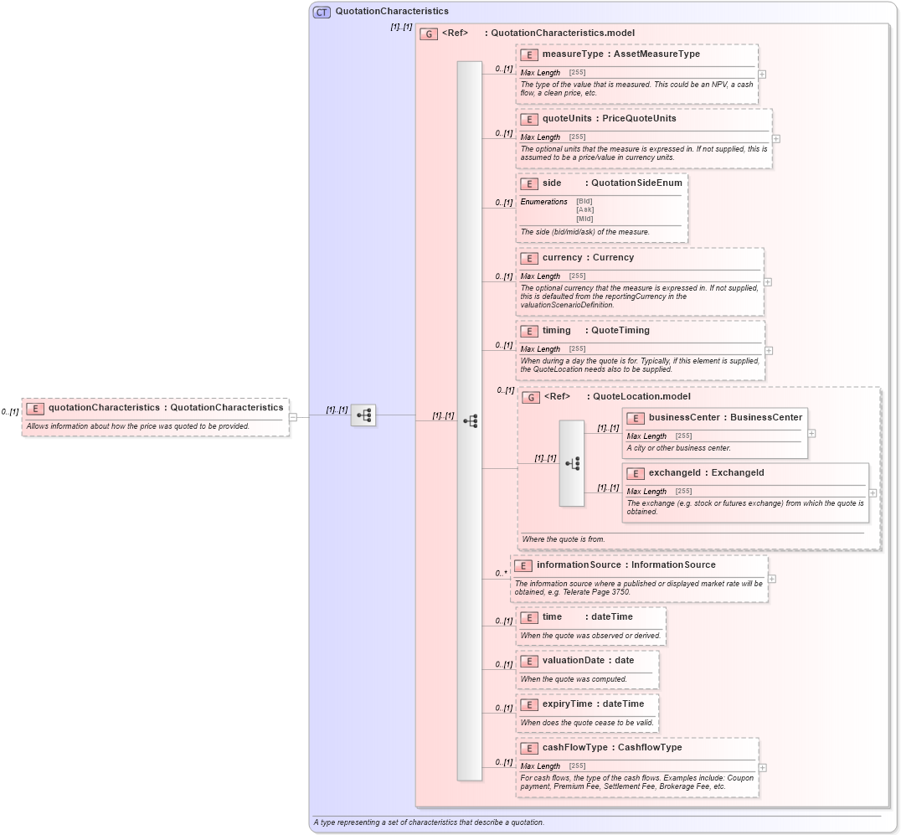Viewport: 901px width, 835px height.
Task: Click the G icon of QuoteLocation.model
Action: coord(531,397)
